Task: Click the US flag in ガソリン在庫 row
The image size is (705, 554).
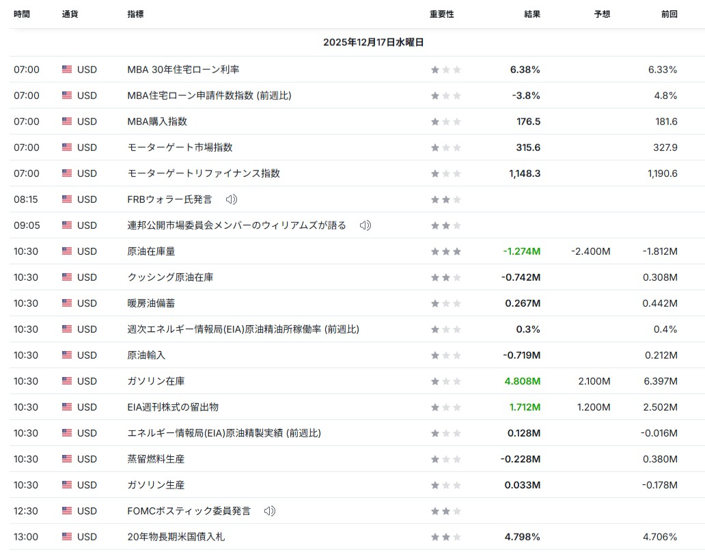Action: 67,381
